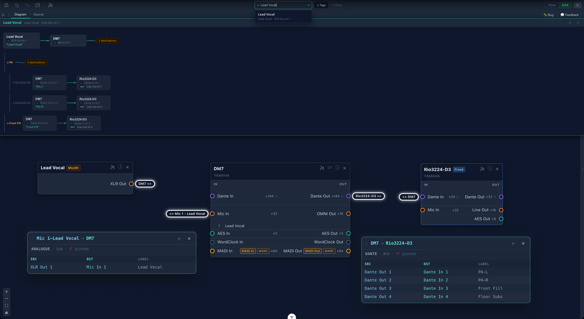Show info for Rio3224-D3 device card
Viewport: 584px width, 319px height.
[x=490, y=168]
